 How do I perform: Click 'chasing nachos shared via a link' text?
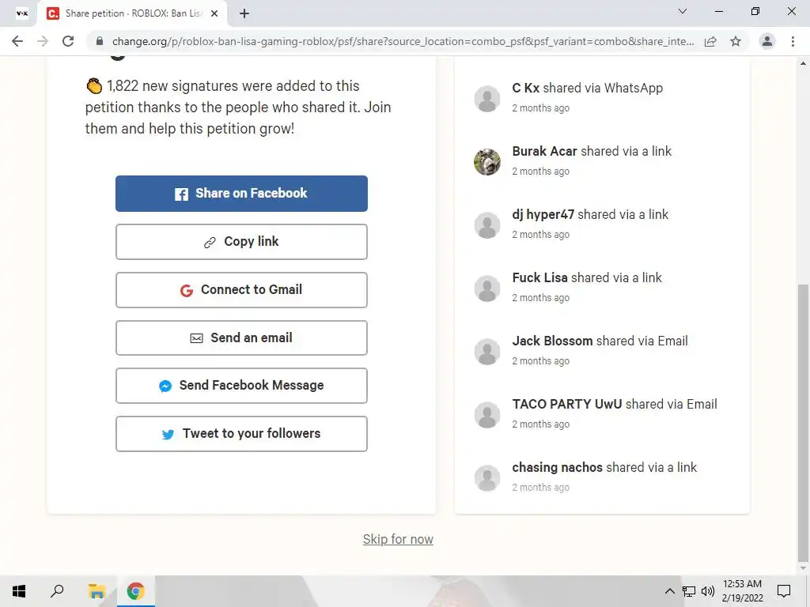[604, 468]
